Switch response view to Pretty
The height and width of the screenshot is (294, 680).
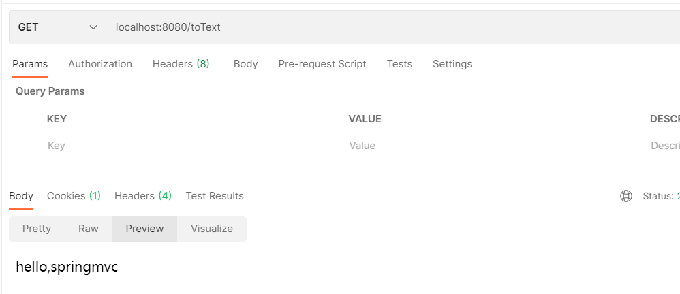(37, 229)
